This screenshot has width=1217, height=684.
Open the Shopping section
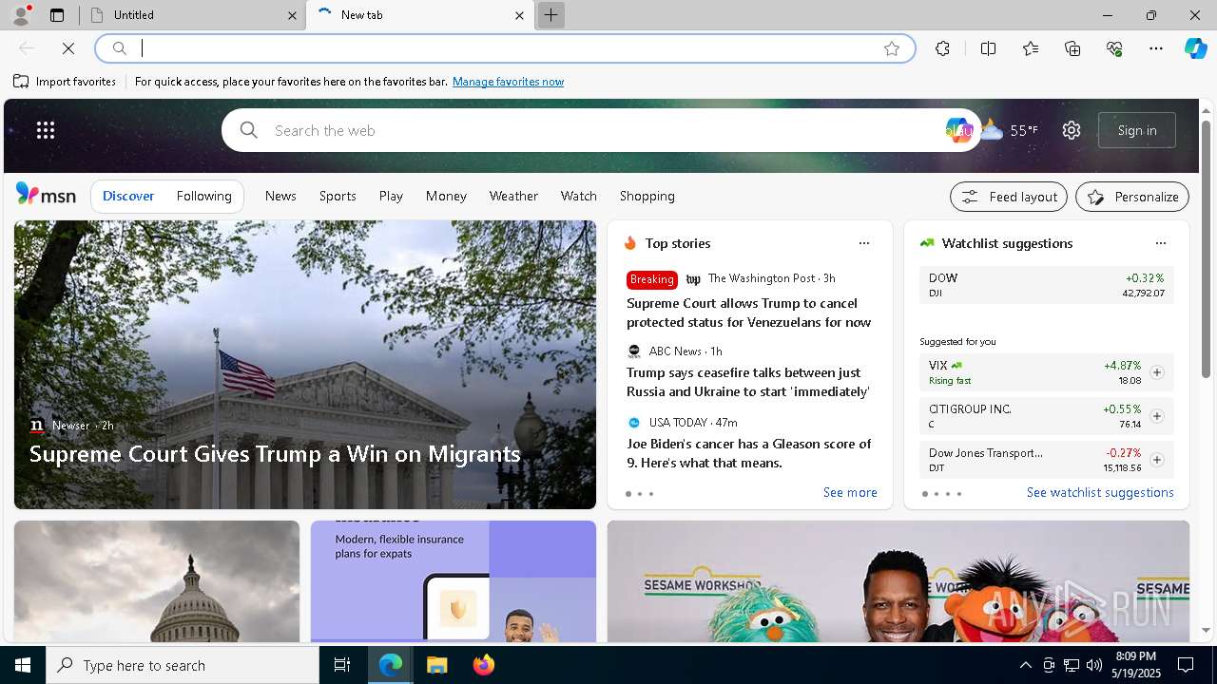click(647, 196)
